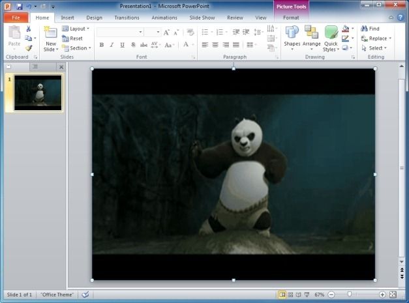Switch to Slide Sorter view
Viewport: 409px width, 303px height.
tap(290, 295)
